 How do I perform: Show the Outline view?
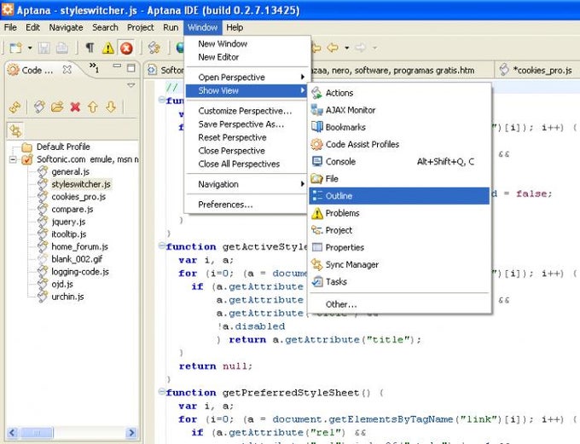[399, 196]
